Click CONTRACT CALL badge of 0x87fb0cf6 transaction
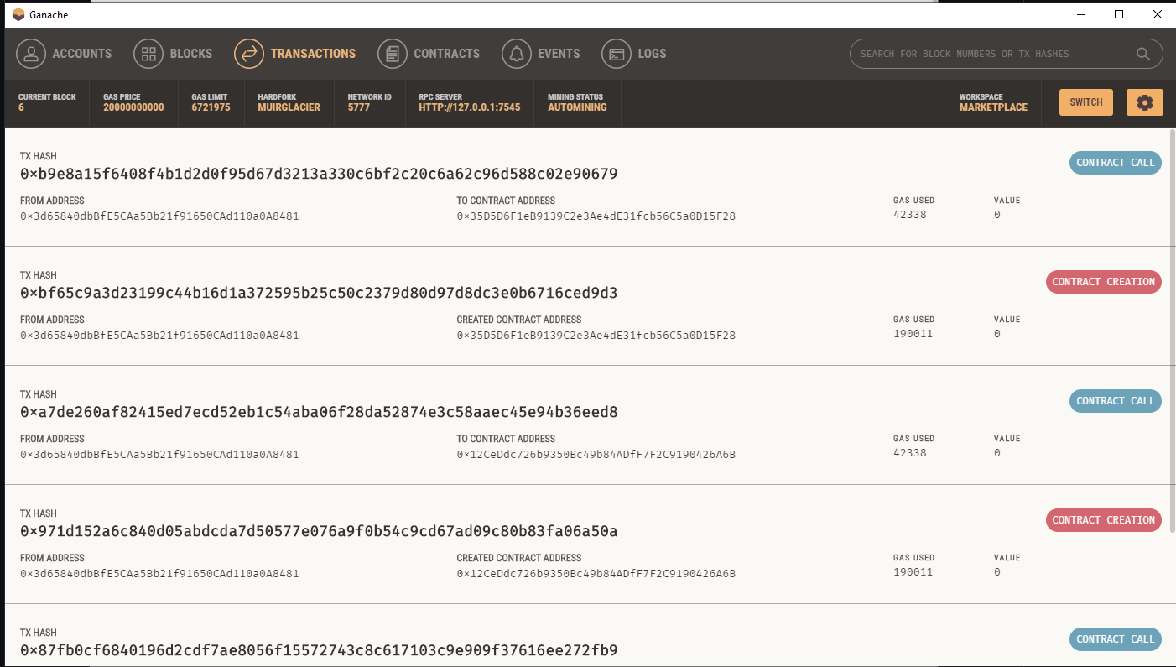The height and width of the screenshot is (667, 1176). click(1116, 639)
